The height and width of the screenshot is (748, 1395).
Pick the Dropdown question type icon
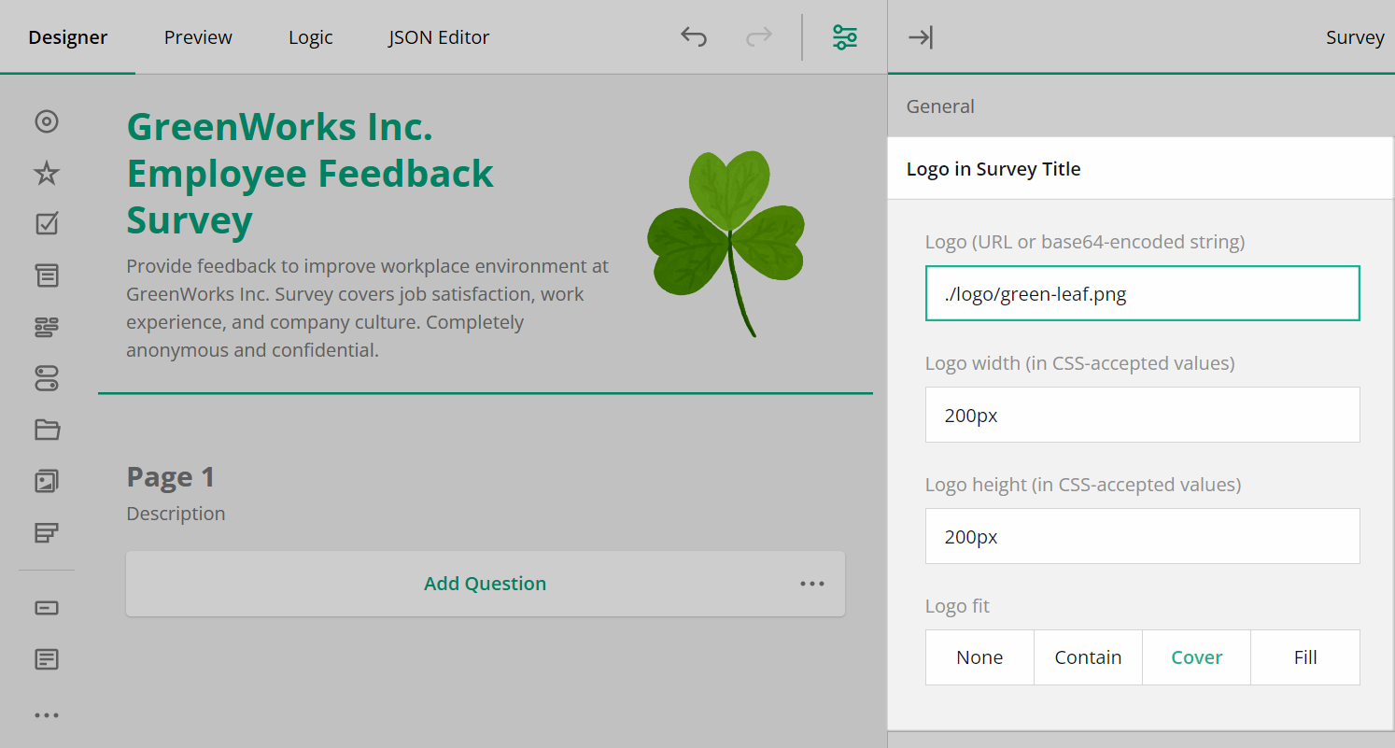tap(47, 275)
